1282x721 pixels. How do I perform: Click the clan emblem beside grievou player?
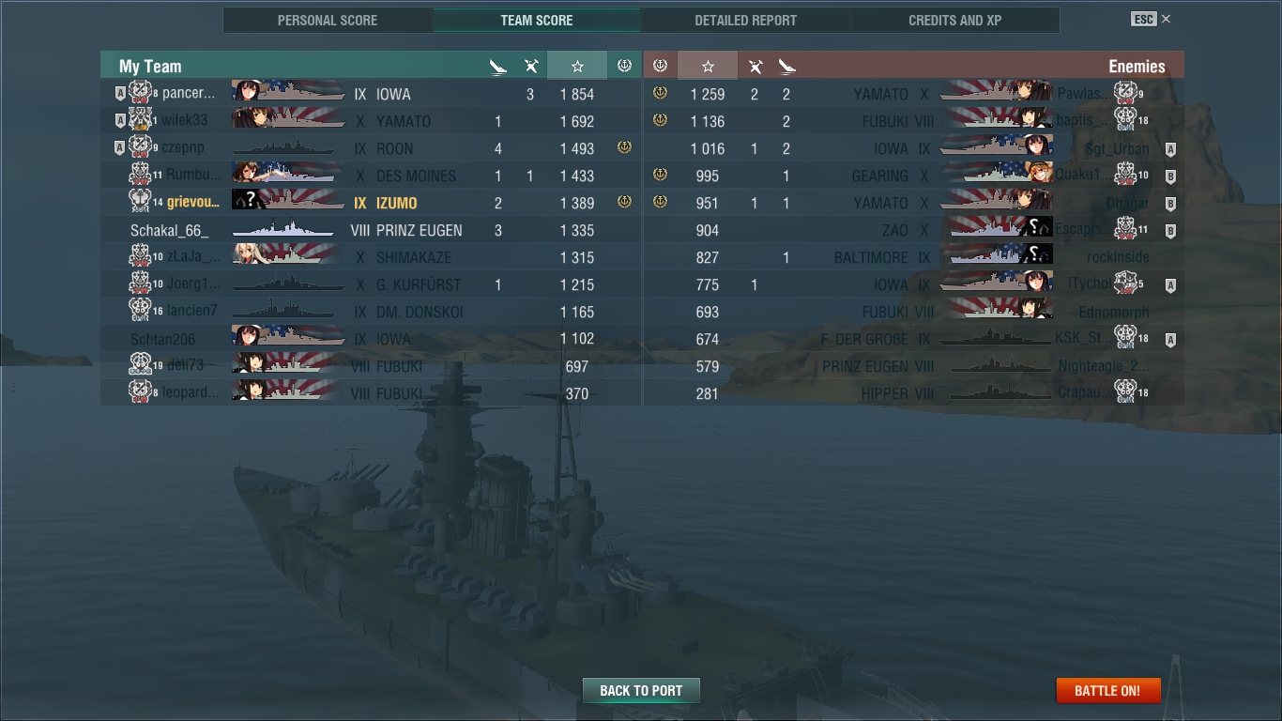point(140,202)
